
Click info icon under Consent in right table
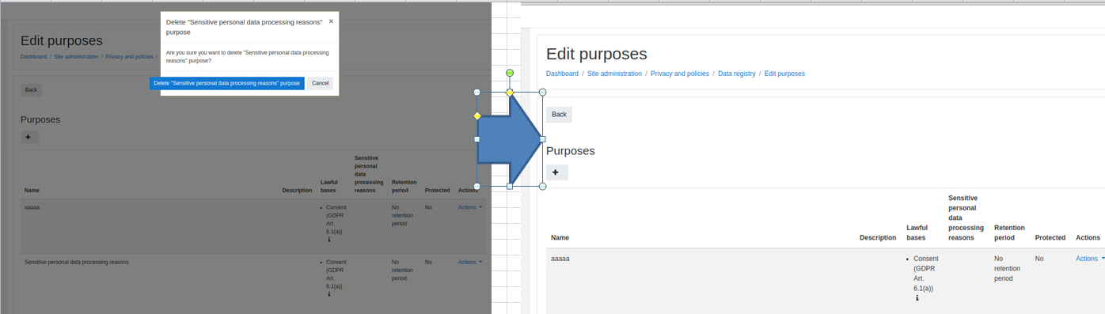917,298
